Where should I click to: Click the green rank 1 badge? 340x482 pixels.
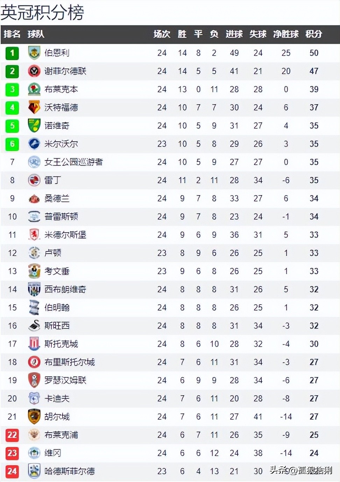12,53
